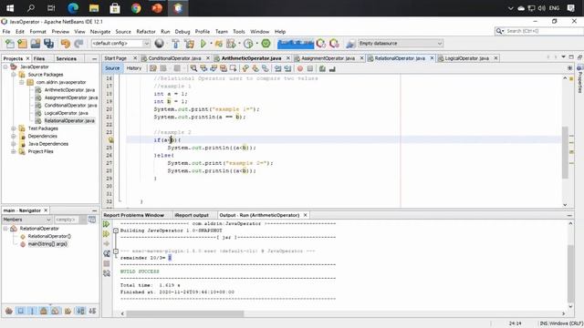This screenshot has width=584, height=328.
Task: Switch to the Files panel tab
Action: point(38,58)
